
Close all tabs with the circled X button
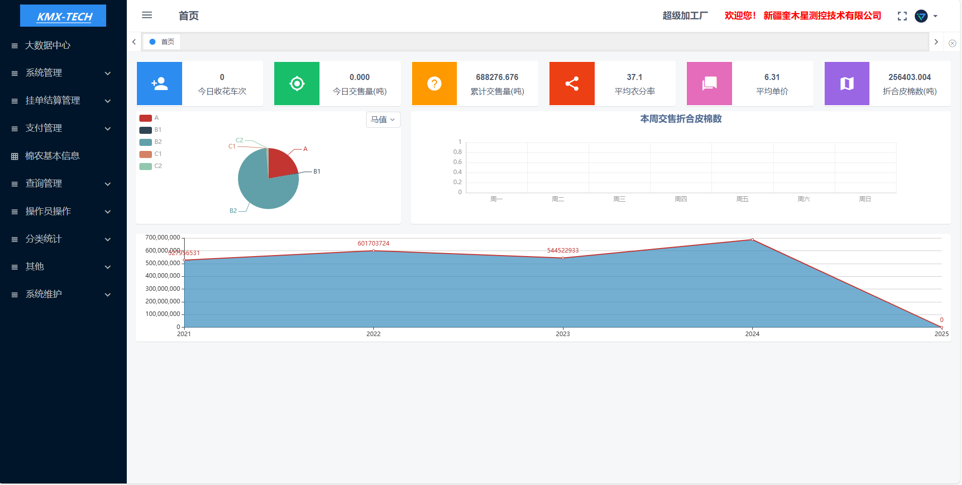tap(952, 43)
